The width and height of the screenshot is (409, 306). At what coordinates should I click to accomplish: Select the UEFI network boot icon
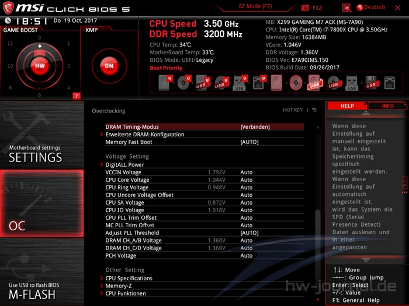click(x=259, y=83)
